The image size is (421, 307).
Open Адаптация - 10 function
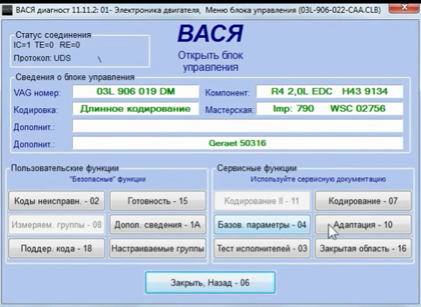(362, 225)
